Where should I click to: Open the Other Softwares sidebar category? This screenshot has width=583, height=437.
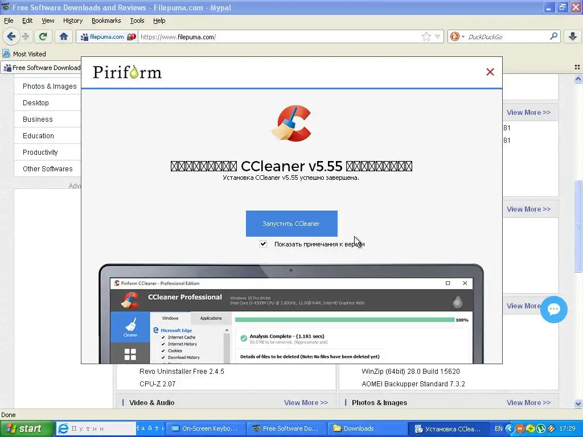pyautogui.click(x=48, y=168)
